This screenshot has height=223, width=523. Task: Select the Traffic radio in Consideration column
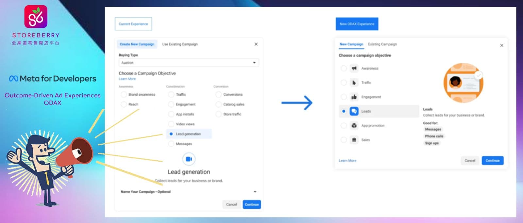pos(171,94)
